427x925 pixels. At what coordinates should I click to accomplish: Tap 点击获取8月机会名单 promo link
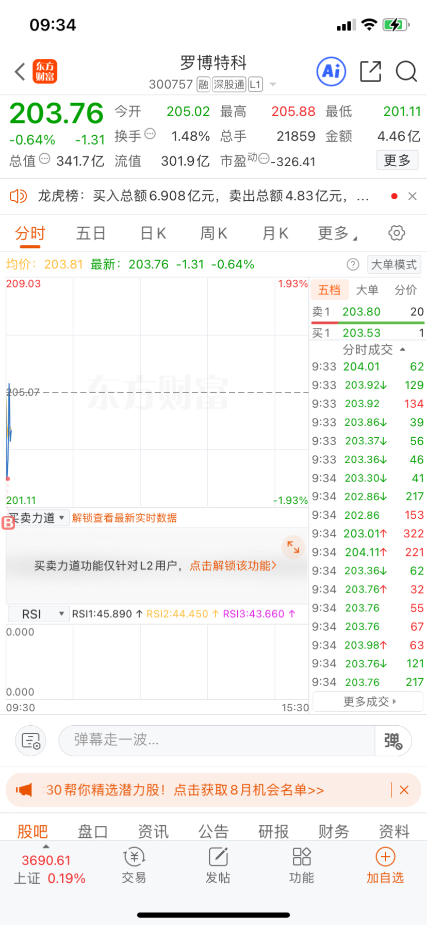click(249, 790)
